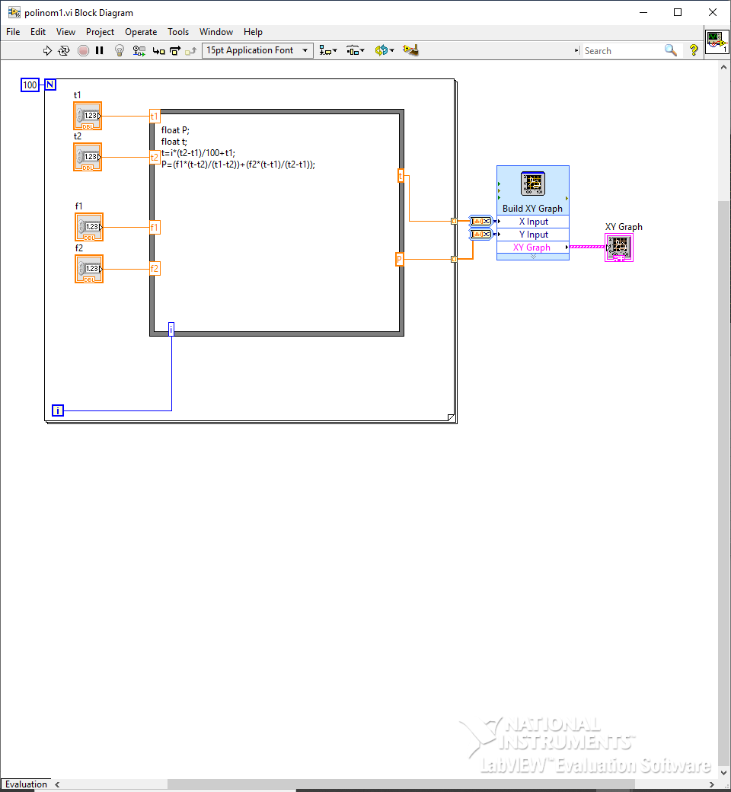Click the XY Graph output row
731x792 pixels.
(533, 247)
